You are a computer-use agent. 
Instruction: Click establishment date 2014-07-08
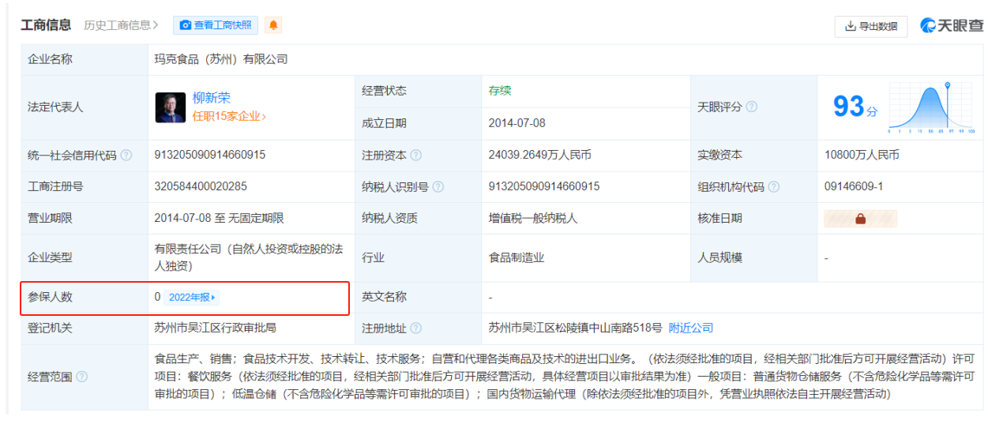(517, 123)
